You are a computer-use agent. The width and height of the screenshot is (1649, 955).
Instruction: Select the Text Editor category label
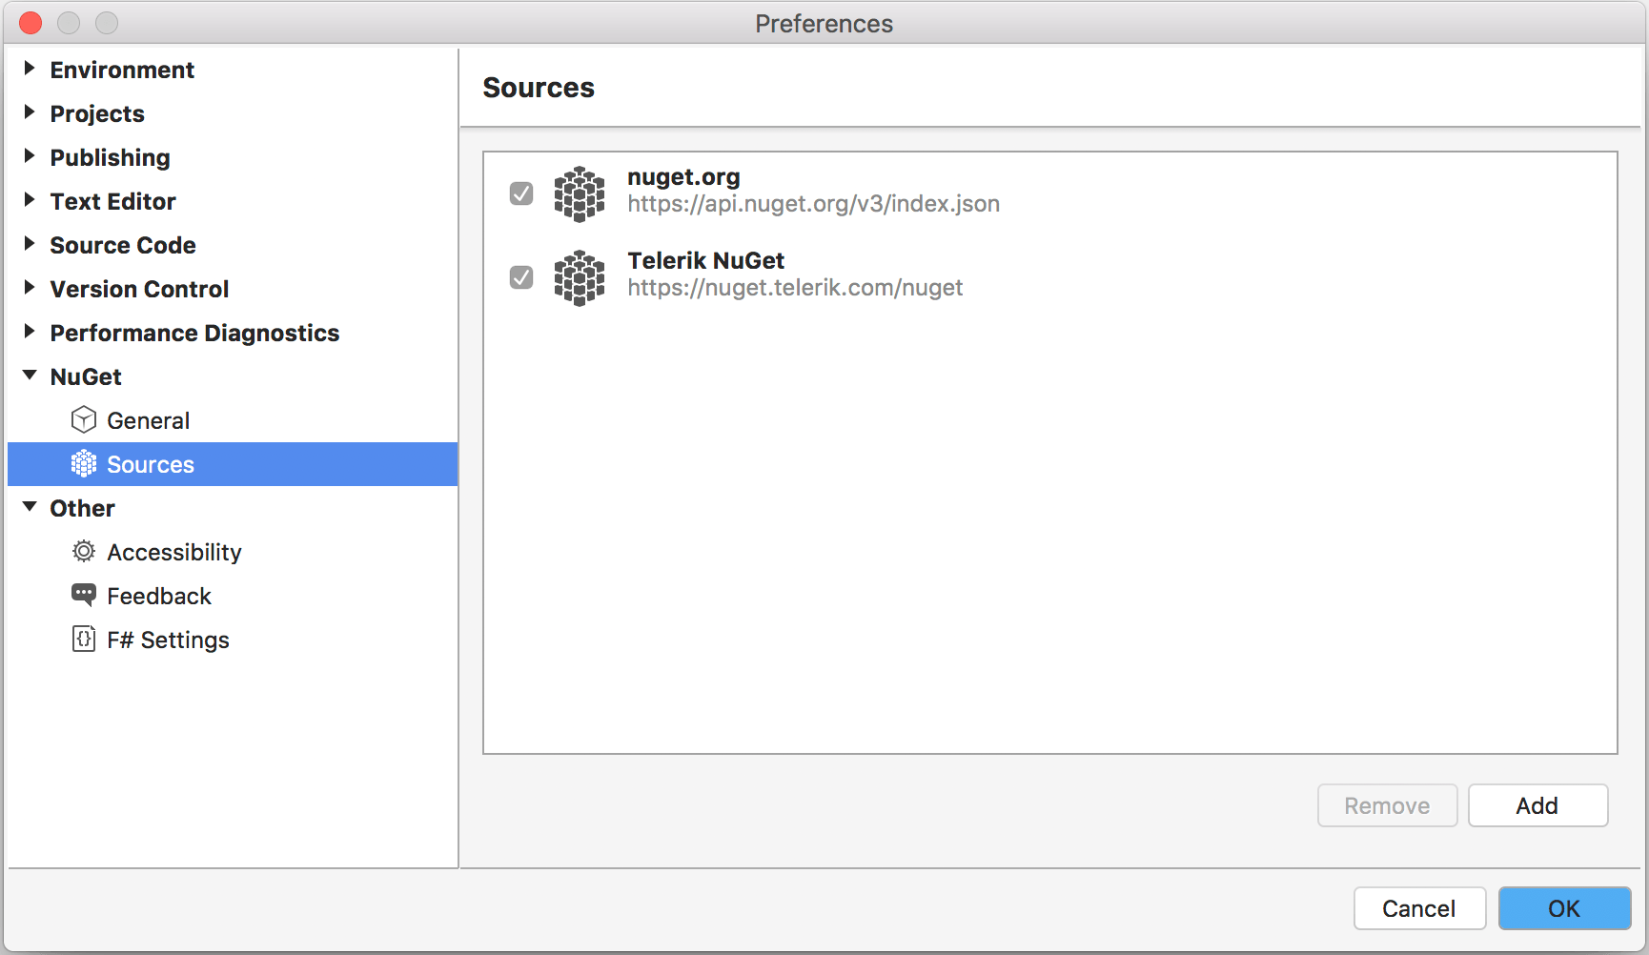112,201
